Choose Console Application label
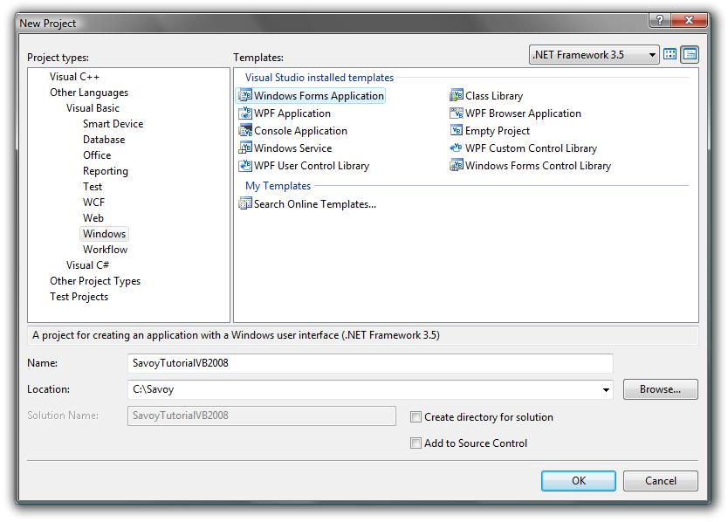The image size is (728, 522). tap(301, 131)
